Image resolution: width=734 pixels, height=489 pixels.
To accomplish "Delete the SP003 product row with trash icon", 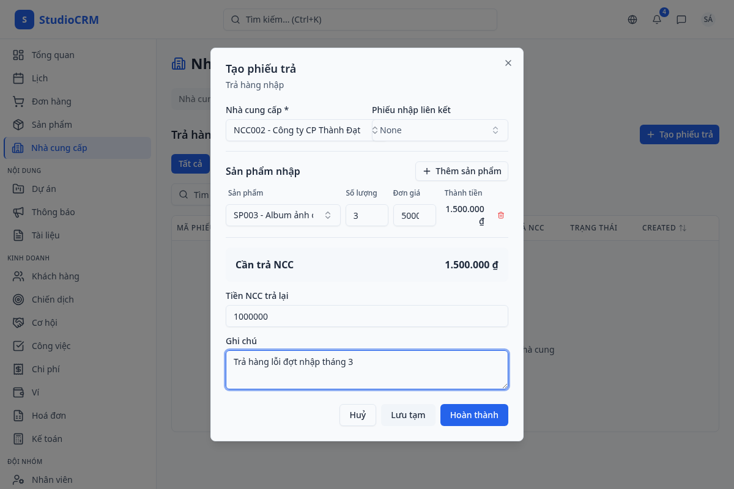I will tap(501, 215).
